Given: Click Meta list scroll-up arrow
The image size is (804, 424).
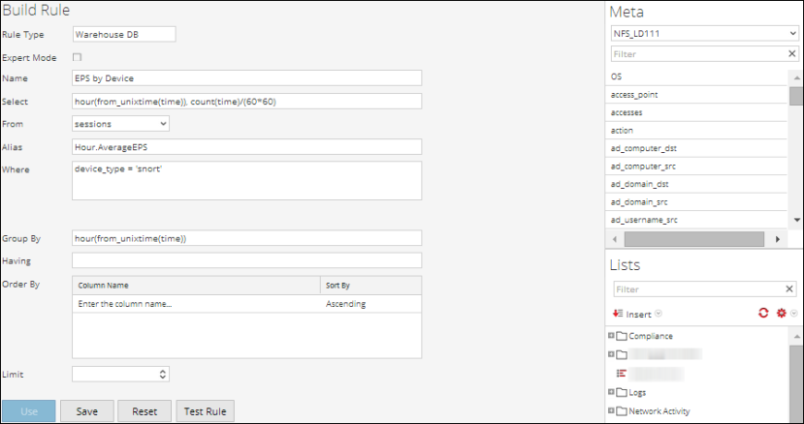Looking at the screenshot, I should pyautogui.click(x=796, y=77).
